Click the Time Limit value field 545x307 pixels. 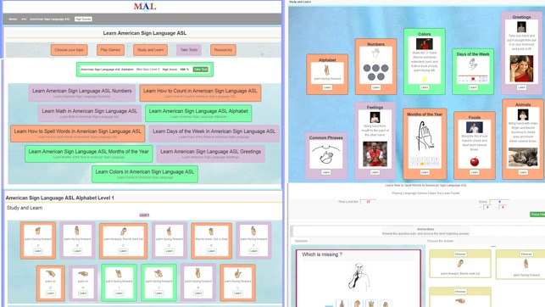368,202
